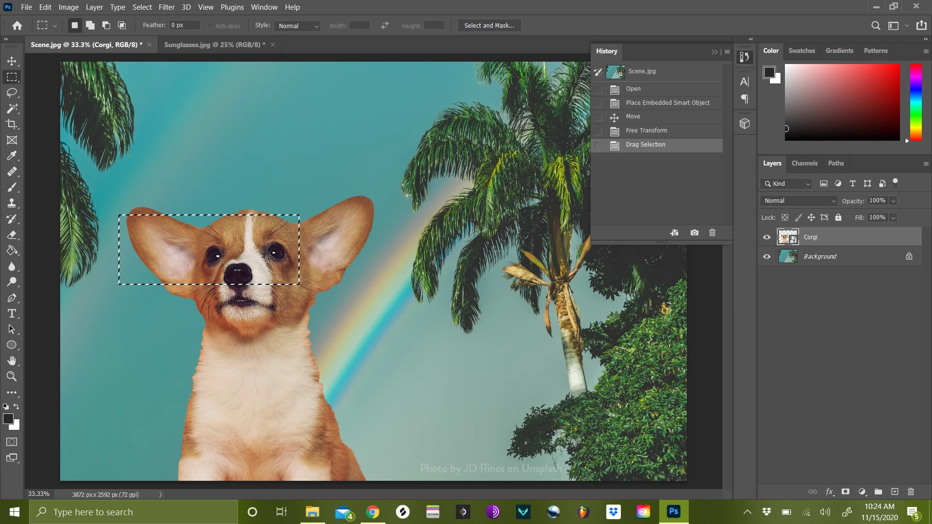Viewport: 932px width, 524px height.
Task: Create new snapshot in History panel
Action: pyautogui.click(x=694, y=233)
